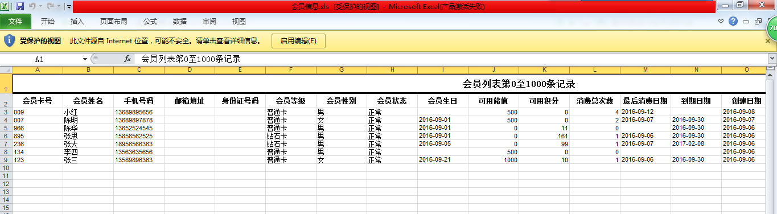Click birthday cell 2016-09-21
Viewport: 777px width, 214px height.
pyautogui.click(x=443, y=160)
